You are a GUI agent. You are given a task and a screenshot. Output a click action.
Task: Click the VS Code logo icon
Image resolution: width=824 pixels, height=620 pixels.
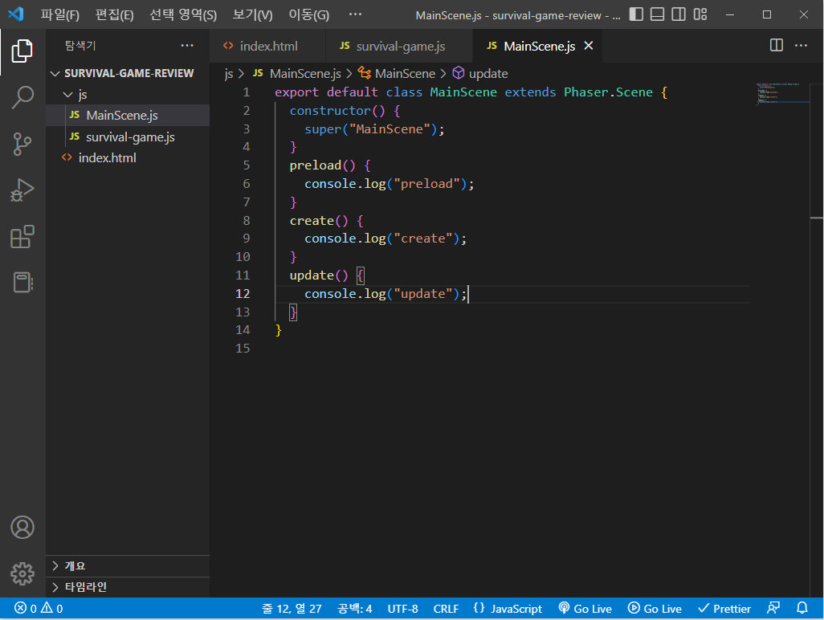coord(16,14)
